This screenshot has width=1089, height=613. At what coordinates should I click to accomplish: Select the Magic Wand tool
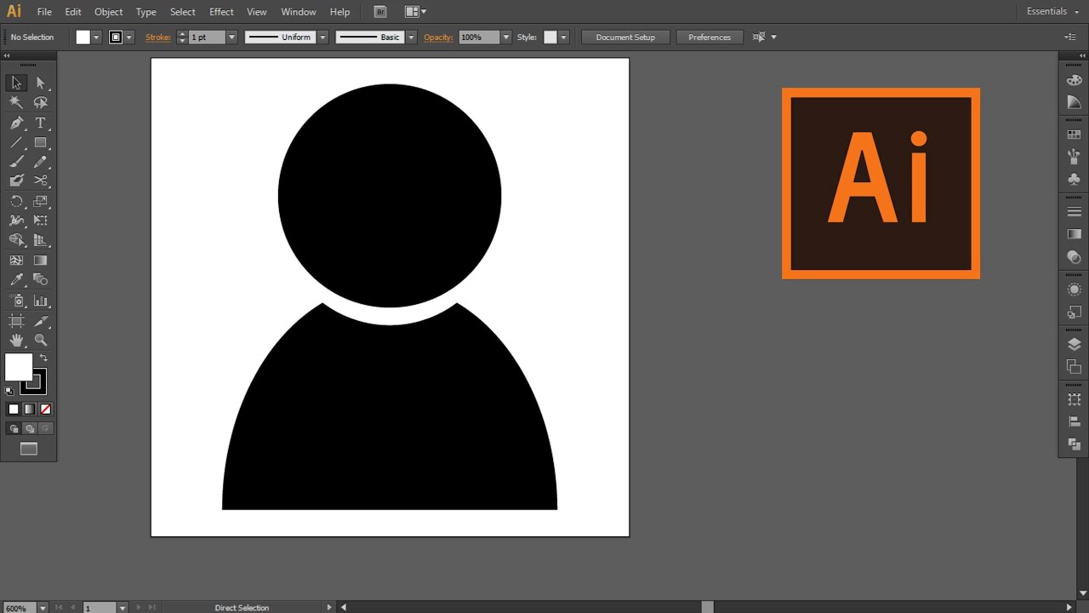coord(16,102)
